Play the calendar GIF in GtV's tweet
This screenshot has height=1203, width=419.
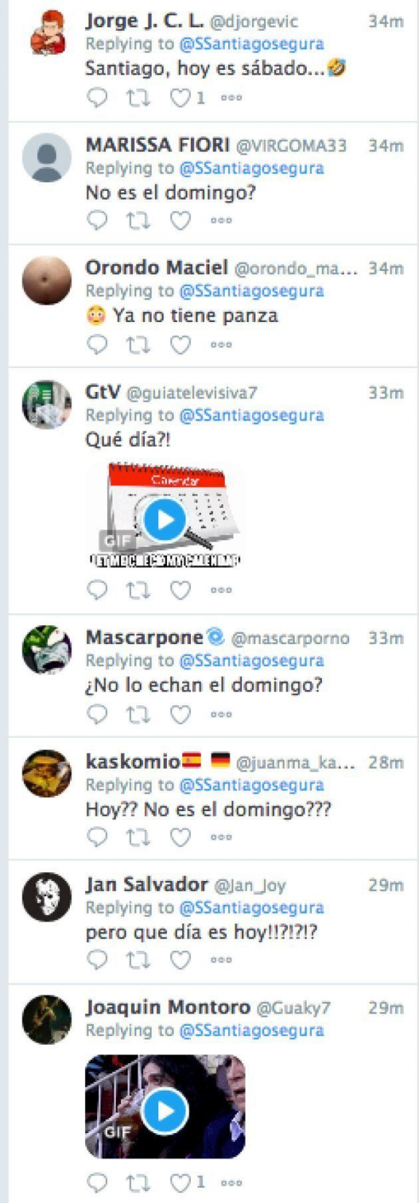coord(165,519)
